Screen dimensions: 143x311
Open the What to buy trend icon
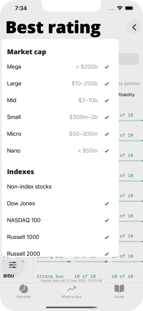point(71,291)
